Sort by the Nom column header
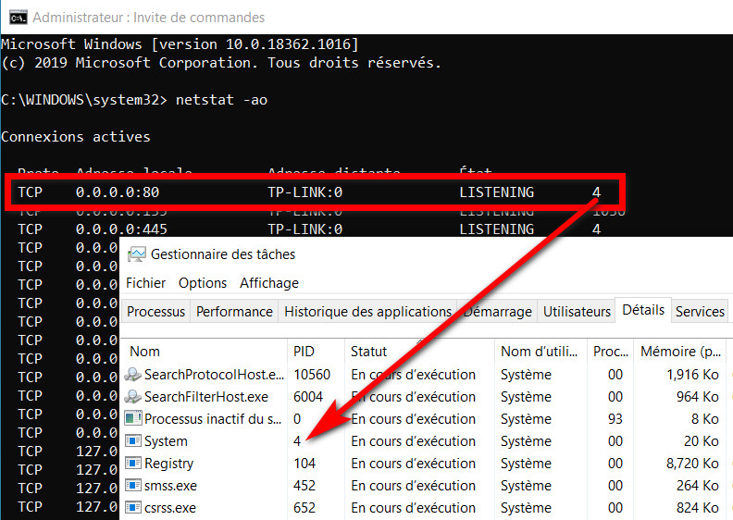Image resolution: width=733 pixels, height=520 pixels. (205, 352)
